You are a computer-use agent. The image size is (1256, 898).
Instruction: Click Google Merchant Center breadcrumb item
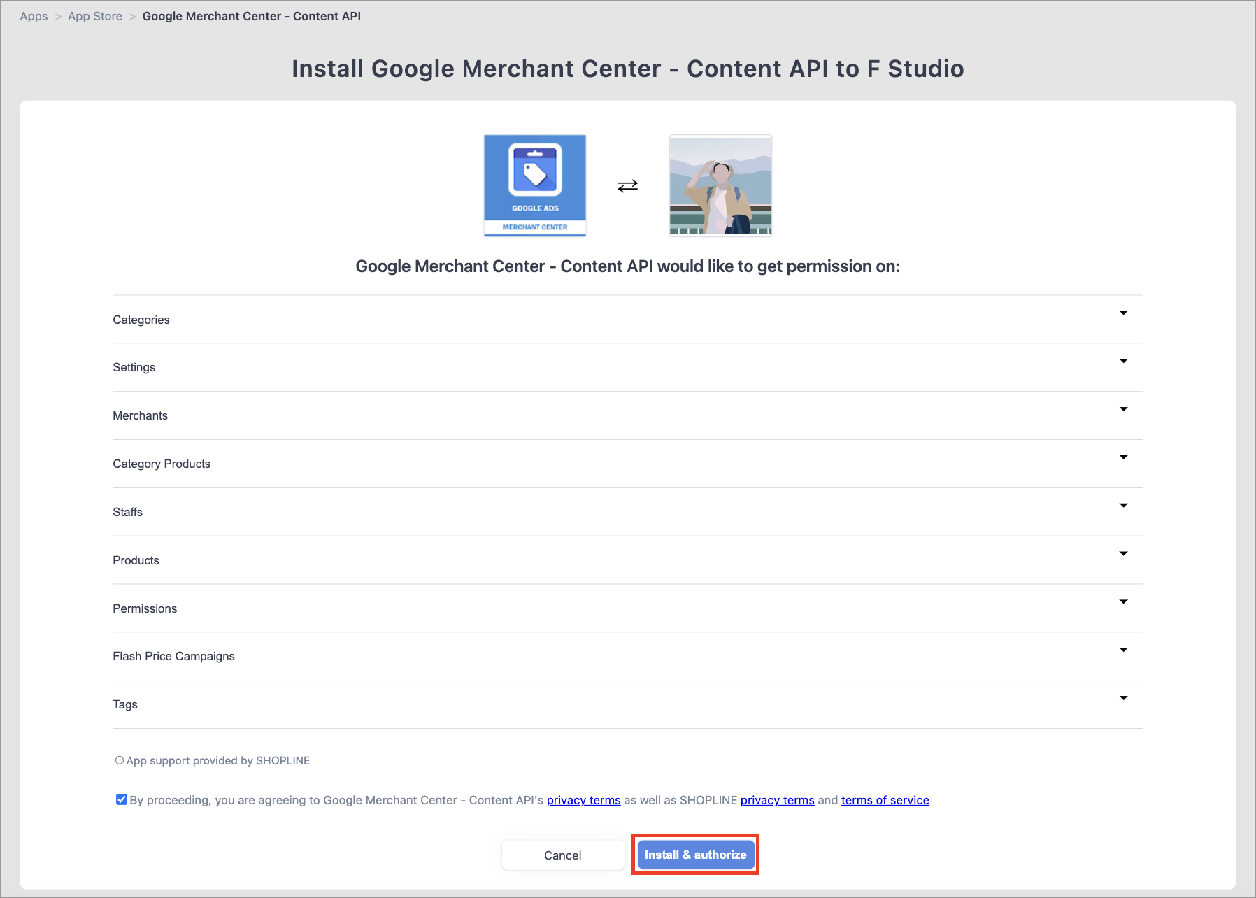[x=252, y=16]
